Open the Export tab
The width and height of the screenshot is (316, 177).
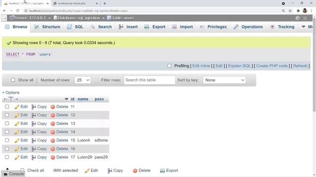coord(155,27)
